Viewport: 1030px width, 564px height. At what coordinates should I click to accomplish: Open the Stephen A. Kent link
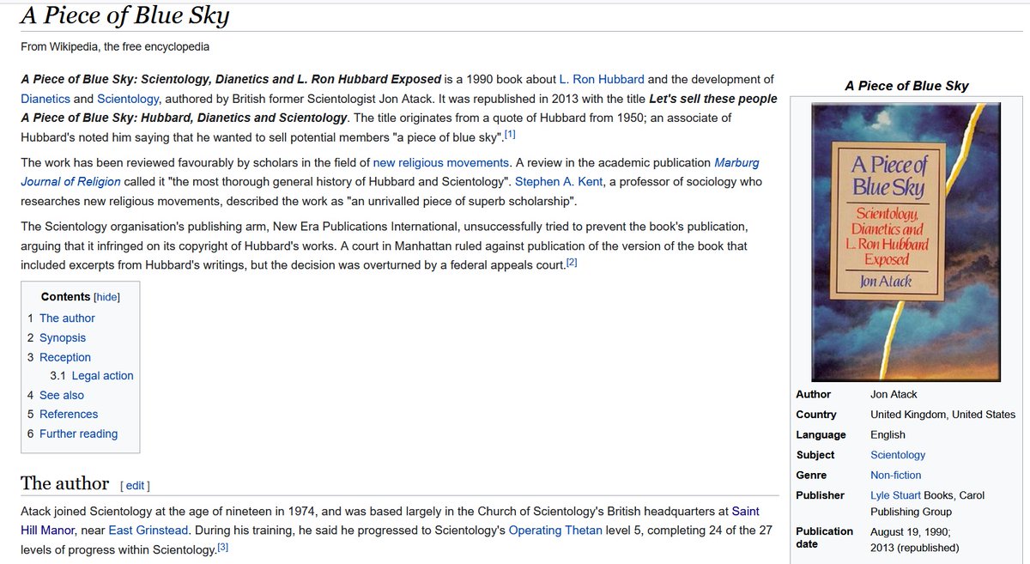point(558,182)
